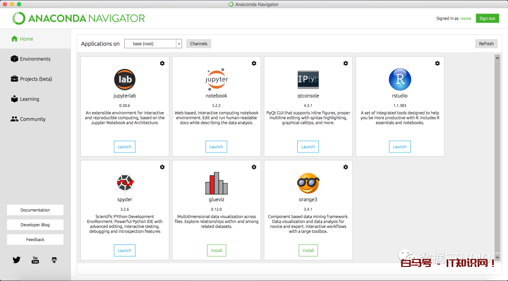508x281 pixels.
Task: Open the notebook tile gear menu
Action: point(254,63)
